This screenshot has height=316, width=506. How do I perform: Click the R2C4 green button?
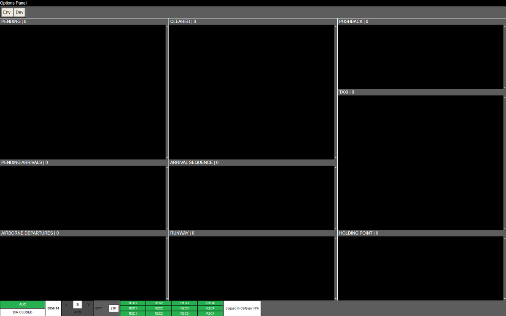[x=210, y=308]
